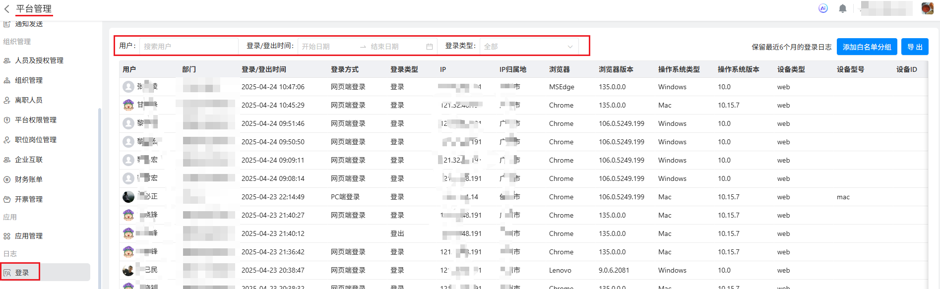Screen dimensions: 940x289
Task: Open the AI assistant icon
Action: 823,8
